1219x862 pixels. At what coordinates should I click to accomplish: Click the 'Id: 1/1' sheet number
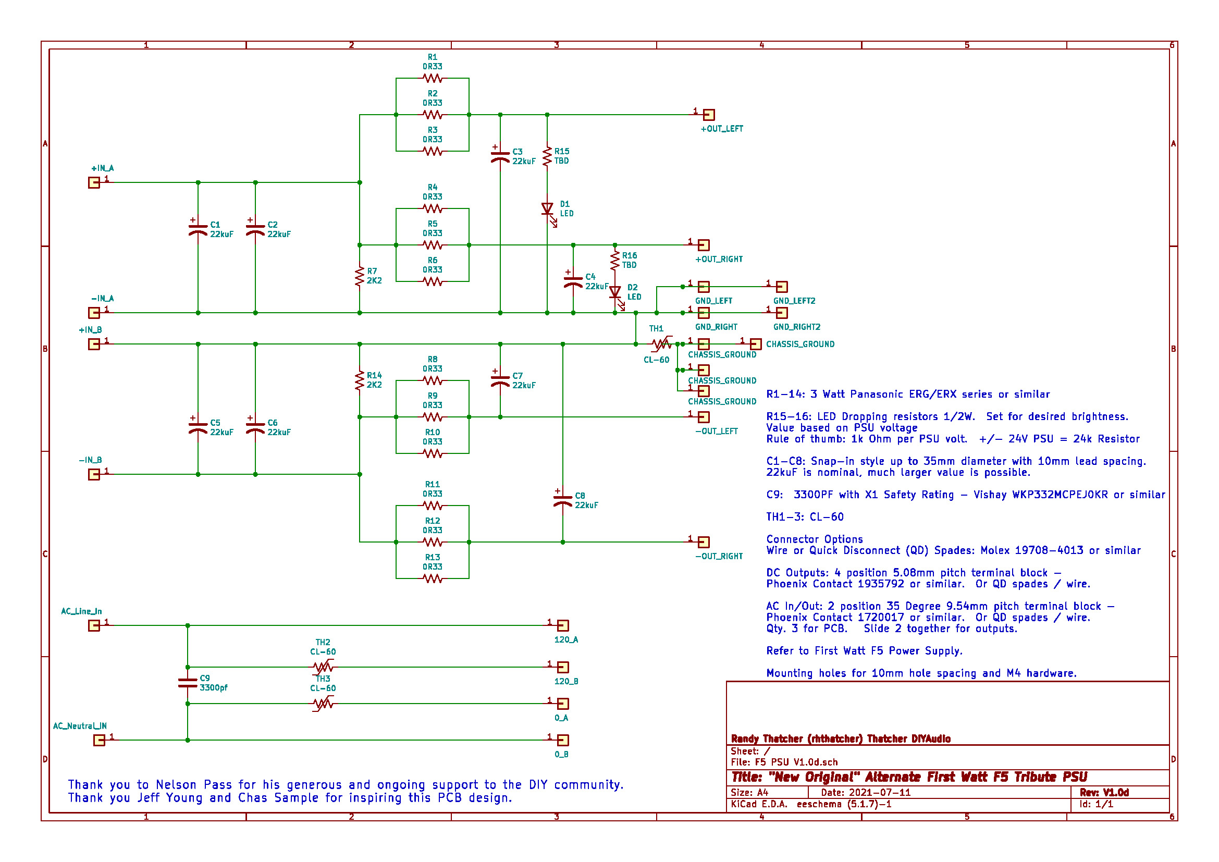1097,804
